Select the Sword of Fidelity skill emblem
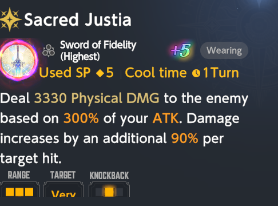The height and width of the screenshot is (206, 278). (x=18, y=60)
